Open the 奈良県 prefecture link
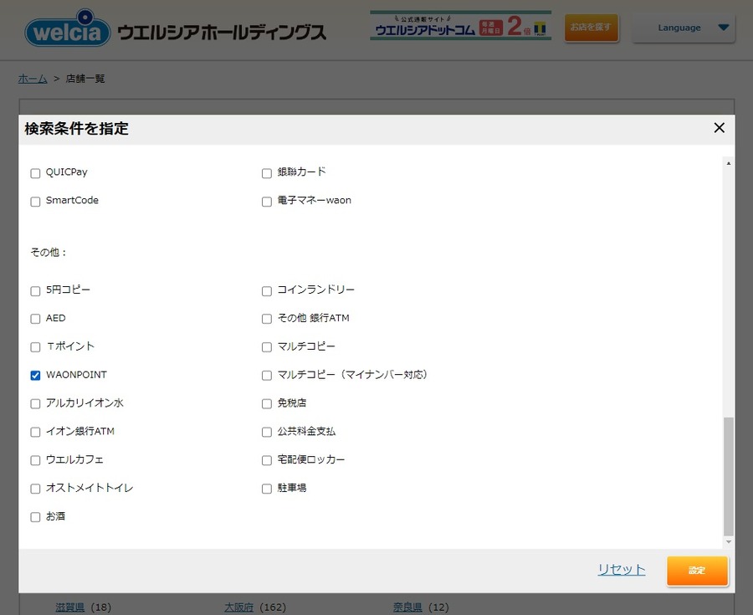 [x=407, y=607]
